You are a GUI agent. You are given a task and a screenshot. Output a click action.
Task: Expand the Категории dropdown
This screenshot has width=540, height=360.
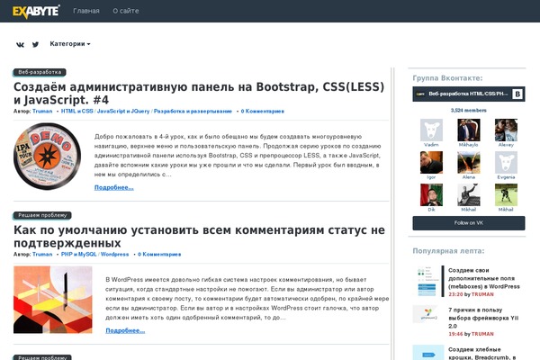click(70, 44)
